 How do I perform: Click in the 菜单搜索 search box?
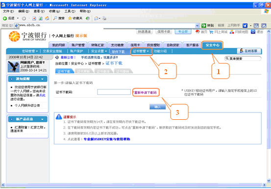(243, 59)
